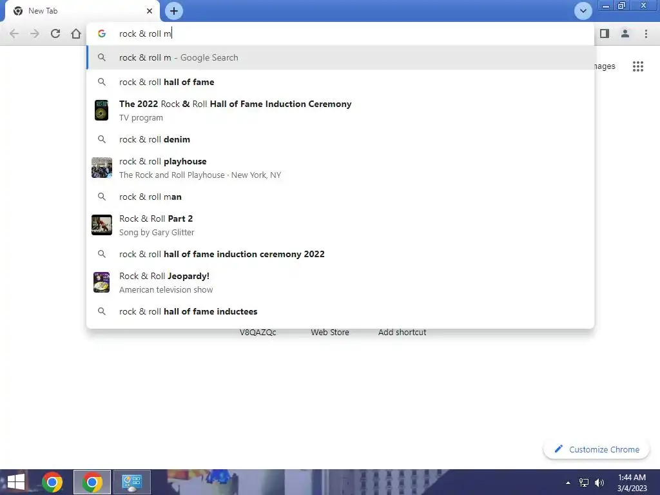Screen dimensions: 660x495
Task: Show hidden system tray icons arrow
Action: tap(568, 483)
